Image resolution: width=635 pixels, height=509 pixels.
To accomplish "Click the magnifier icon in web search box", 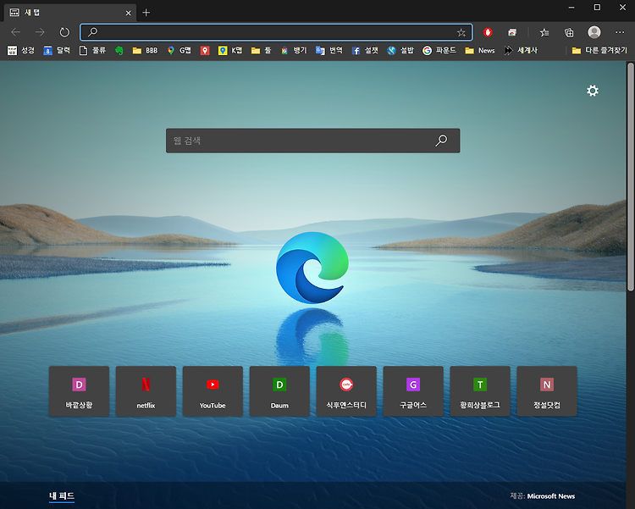I will pos(441,141).
